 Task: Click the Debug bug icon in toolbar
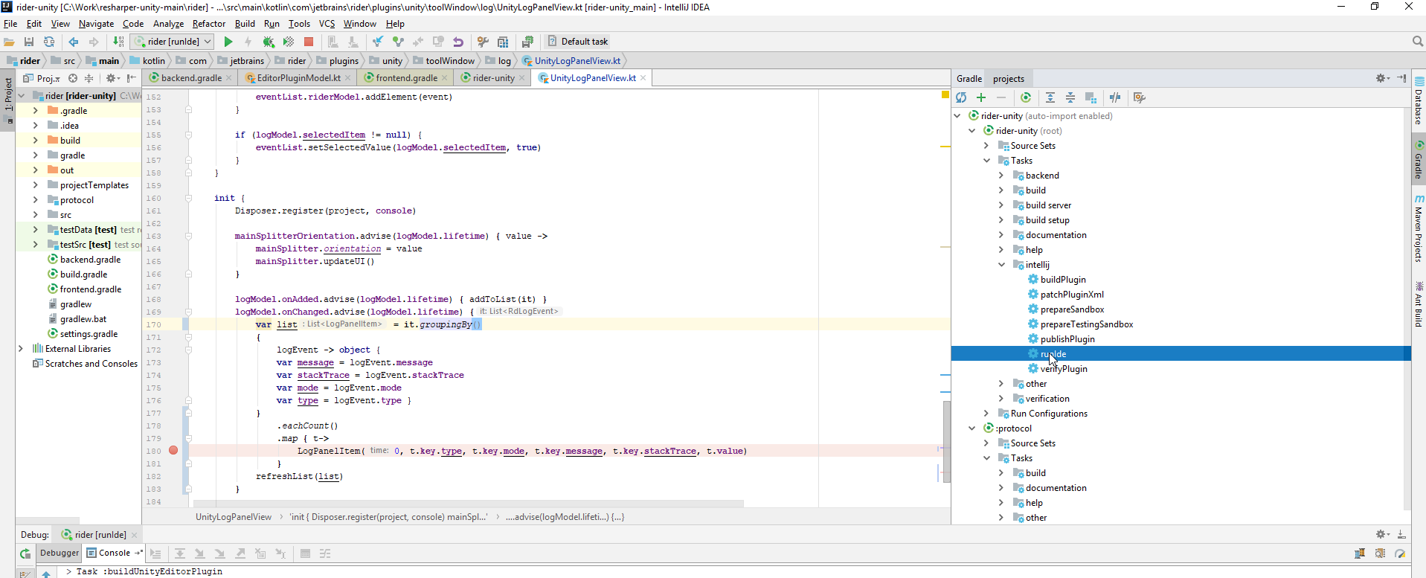point(269,42)
